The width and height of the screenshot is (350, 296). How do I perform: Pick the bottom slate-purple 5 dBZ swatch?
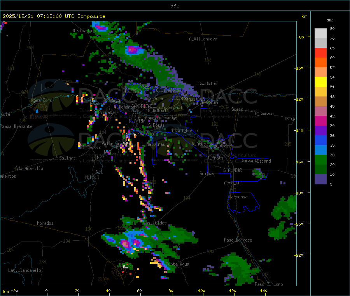click(x=320, y=179)
